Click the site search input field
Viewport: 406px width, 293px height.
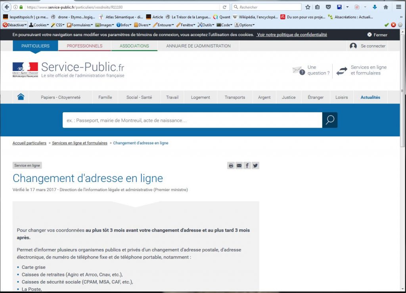pyautogui.click(x=192, y=120)
